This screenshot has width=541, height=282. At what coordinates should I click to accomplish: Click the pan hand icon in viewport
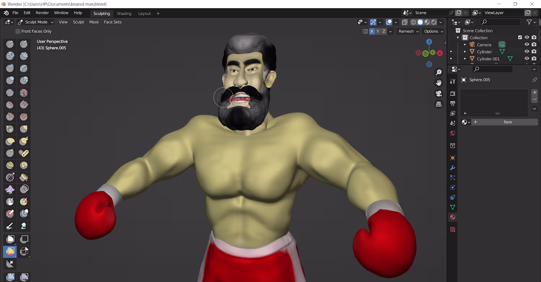(439, 83)
